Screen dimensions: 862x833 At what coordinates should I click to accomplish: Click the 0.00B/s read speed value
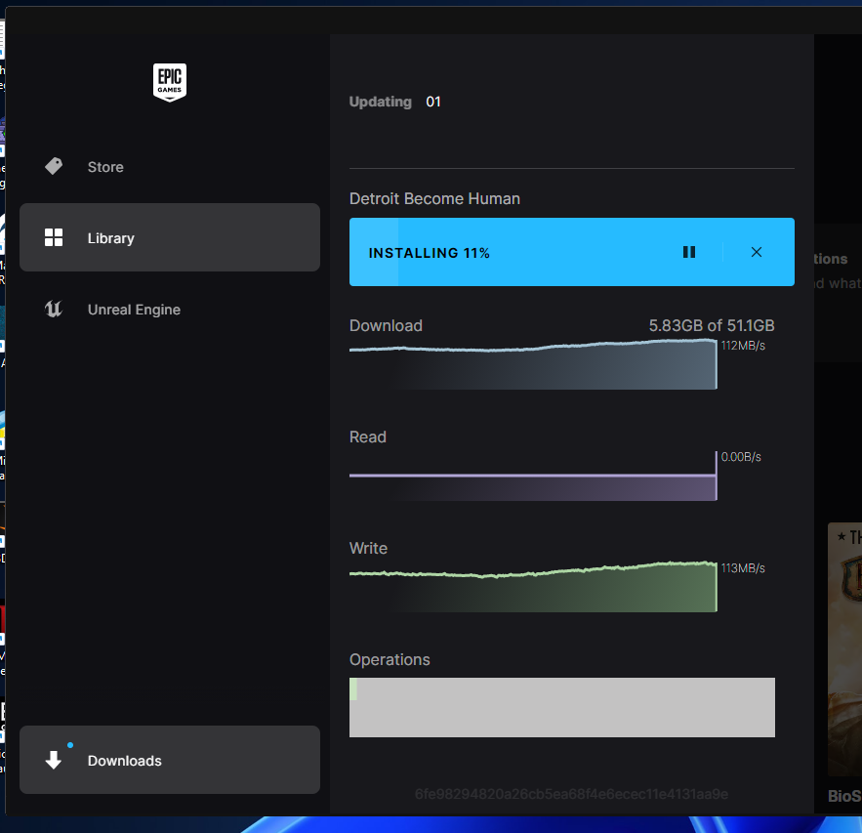(x=741, y=457)
